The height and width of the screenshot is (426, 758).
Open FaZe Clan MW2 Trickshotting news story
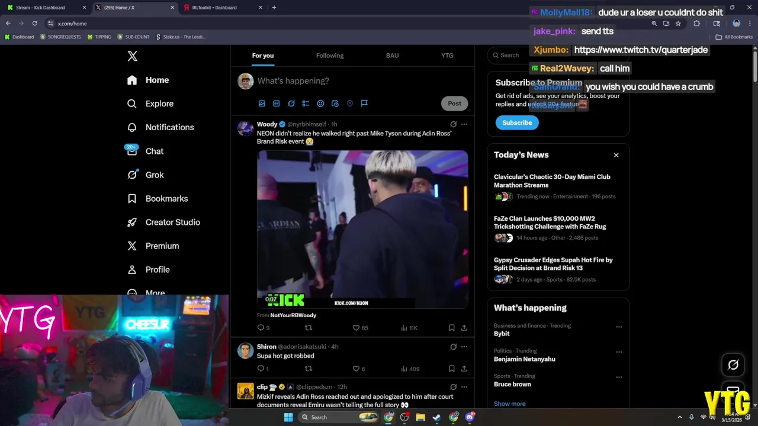[558, 228]
